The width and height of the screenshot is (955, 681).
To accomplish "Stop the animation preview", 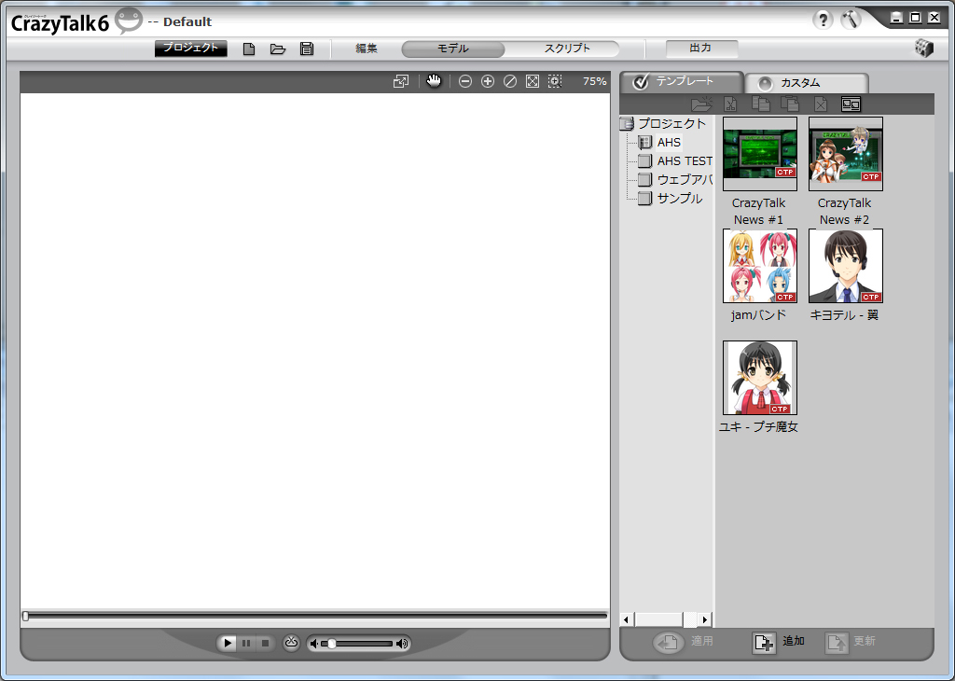I will coord(265,644).
